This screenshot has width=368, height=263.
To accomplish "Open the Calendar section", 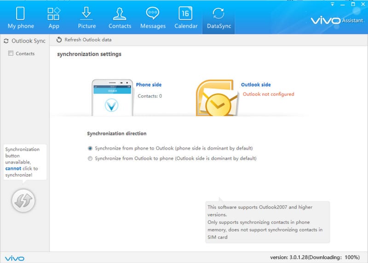I will 186,18.
